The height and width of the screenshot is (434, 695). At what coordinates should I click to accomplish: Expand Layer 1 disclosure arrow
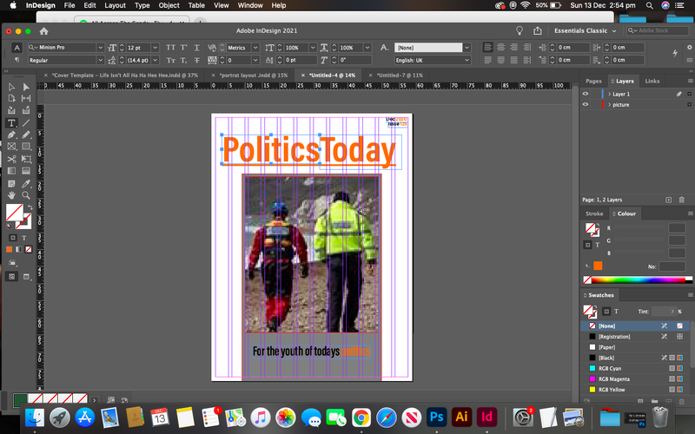coord(610,94)
